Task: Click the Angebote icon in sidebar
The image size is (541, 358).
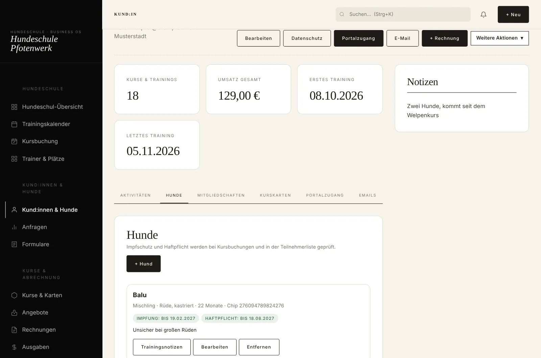Action: 14,312
